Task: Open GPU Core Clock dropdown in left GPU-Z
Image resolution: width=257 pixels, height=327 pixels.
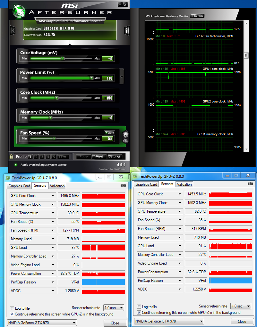Action: point(53,196)
